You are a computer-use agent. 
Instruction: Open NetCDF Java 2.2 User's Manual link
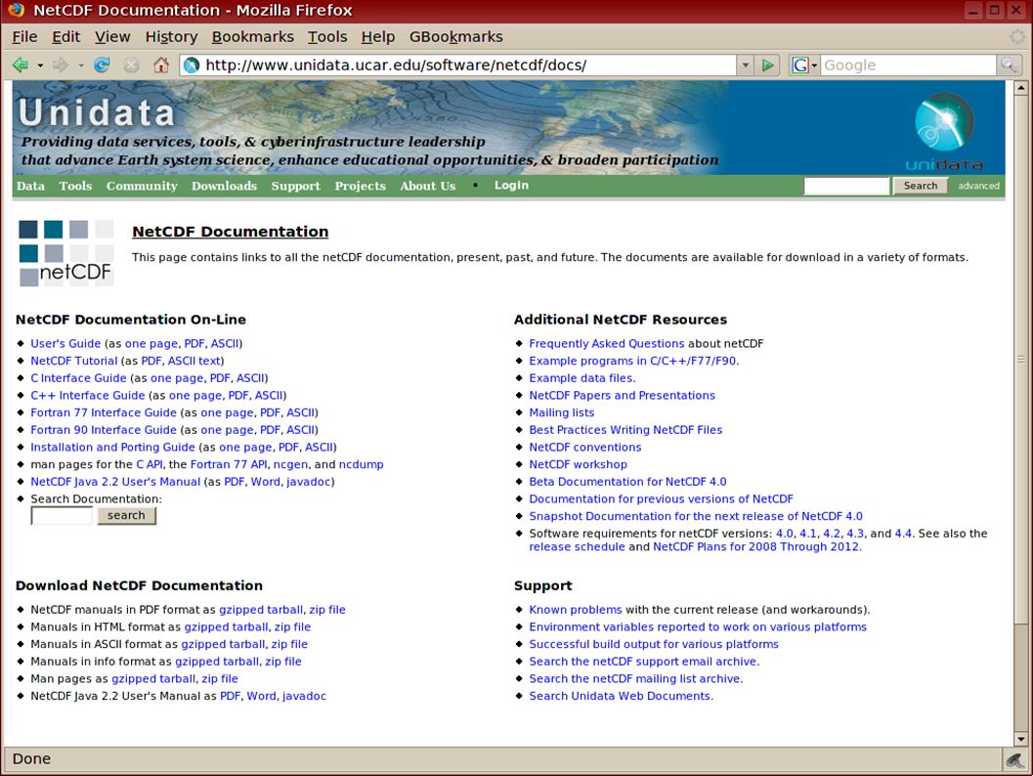(x=115, y=482)
